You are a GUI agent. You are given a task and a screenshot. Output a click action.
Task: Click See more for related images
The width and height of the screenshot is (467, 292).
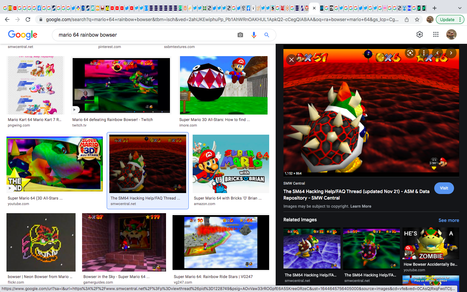pyautogui.click(x=449, y=220)
